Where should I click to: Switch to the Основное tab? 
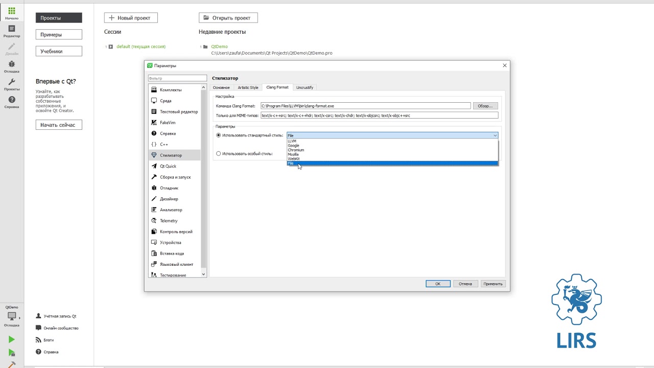pyautogui.click(x=221, y=87)
